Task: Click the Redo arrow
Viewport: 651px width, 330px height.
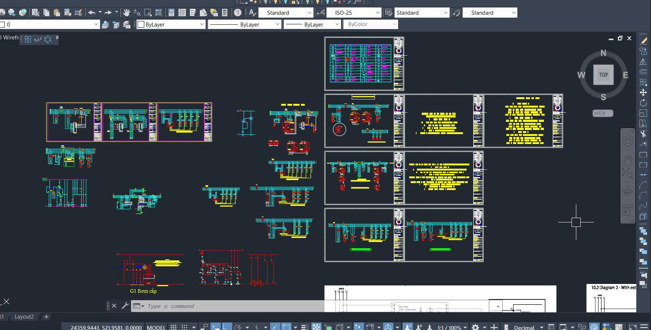Action: (x=108, y=13)
